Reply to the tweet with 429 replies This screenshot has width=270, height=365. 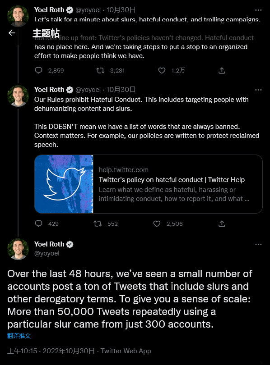pyautogui.click(x=38, y=224)
